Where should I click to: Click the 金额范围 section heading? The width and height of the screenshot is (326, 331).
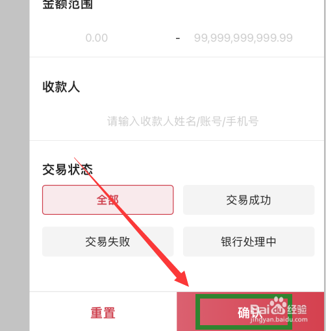point(68,4)
